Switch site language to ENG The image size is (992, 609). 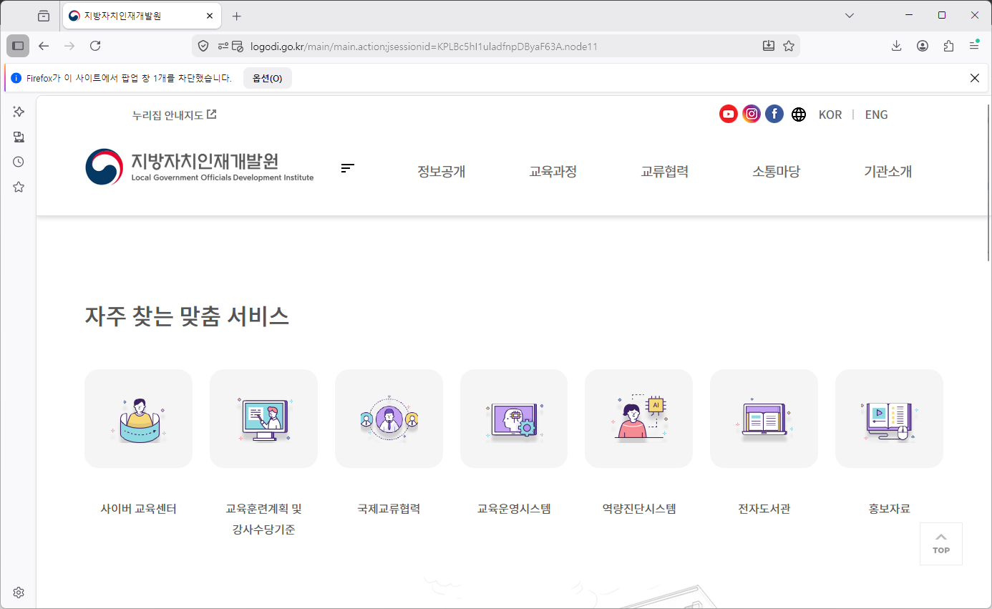tap(876, 115)
